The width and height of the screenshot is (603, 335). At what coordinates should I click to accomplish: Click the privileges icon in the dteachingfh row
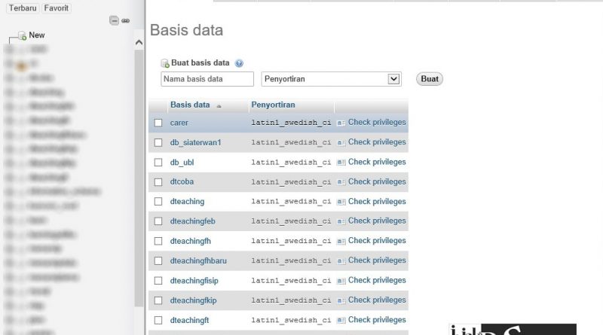341,241
